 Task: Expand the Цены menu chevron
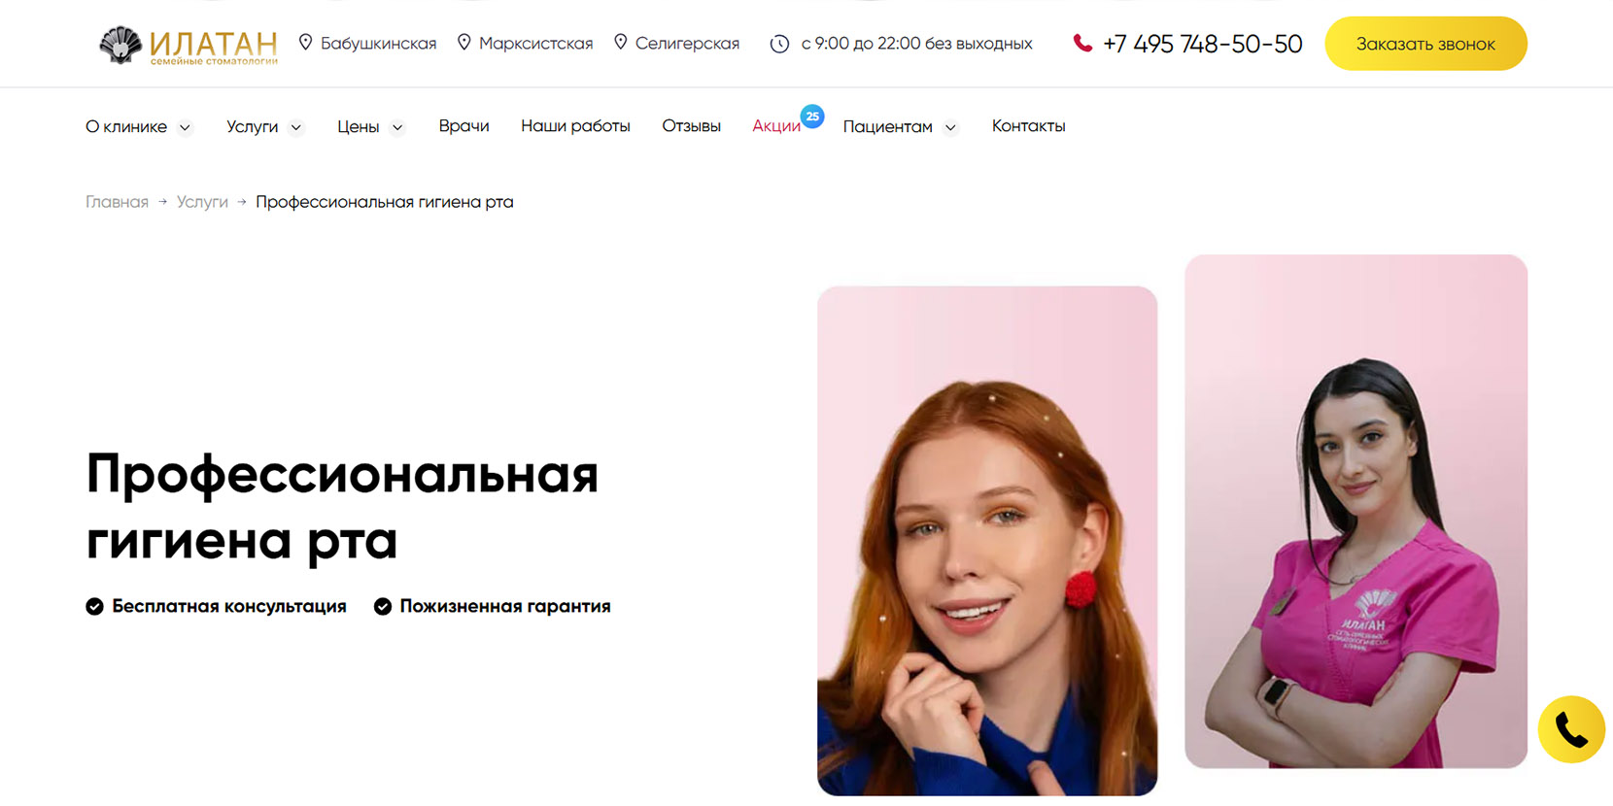[397, 127]
